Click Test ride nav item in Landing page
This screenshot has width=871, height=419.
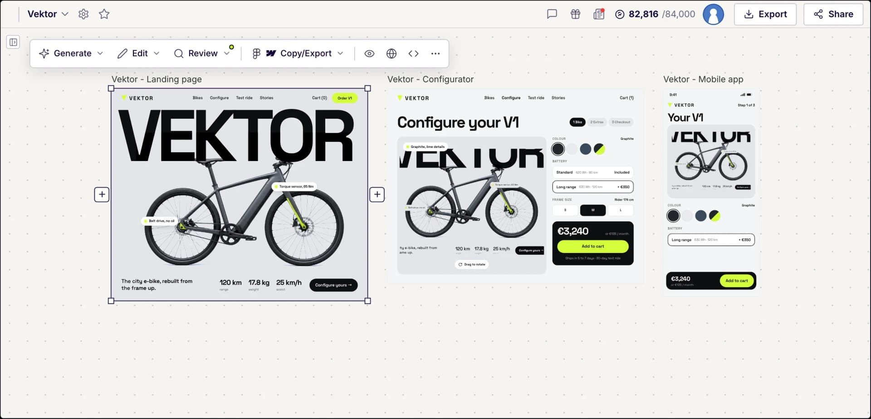click(244, 98)
